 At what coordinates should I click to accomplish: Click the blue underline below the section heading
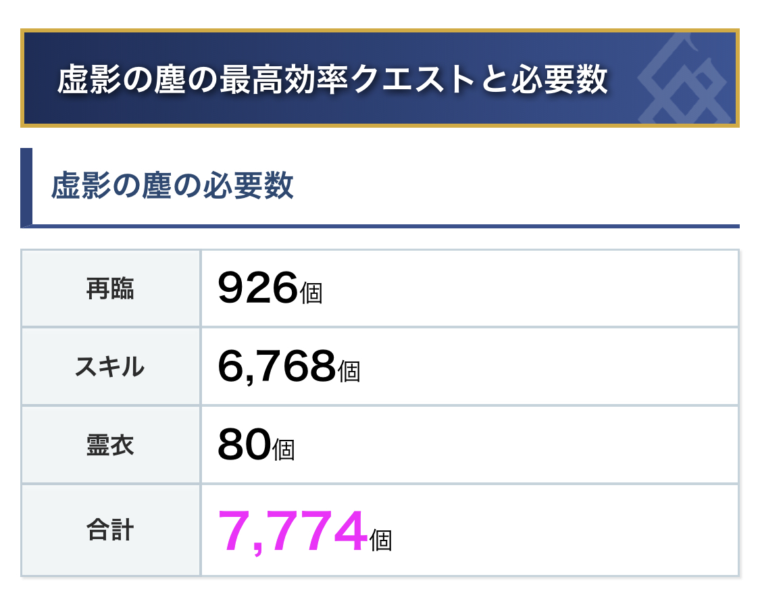(385, 226)
